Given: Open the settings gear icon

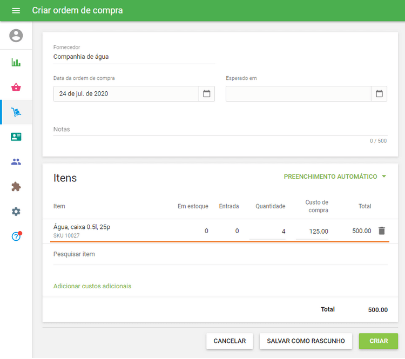Looking at the screenshot, I should click(x=16, y=212).
